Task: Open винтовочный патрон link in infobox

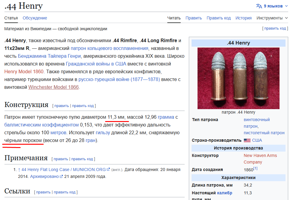Action: click(256, 123)
